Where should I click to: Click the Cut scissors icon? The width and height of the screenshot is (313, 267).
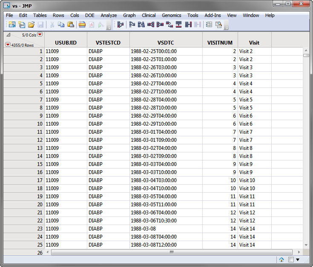pyautogui.click(x=52, y=25)
